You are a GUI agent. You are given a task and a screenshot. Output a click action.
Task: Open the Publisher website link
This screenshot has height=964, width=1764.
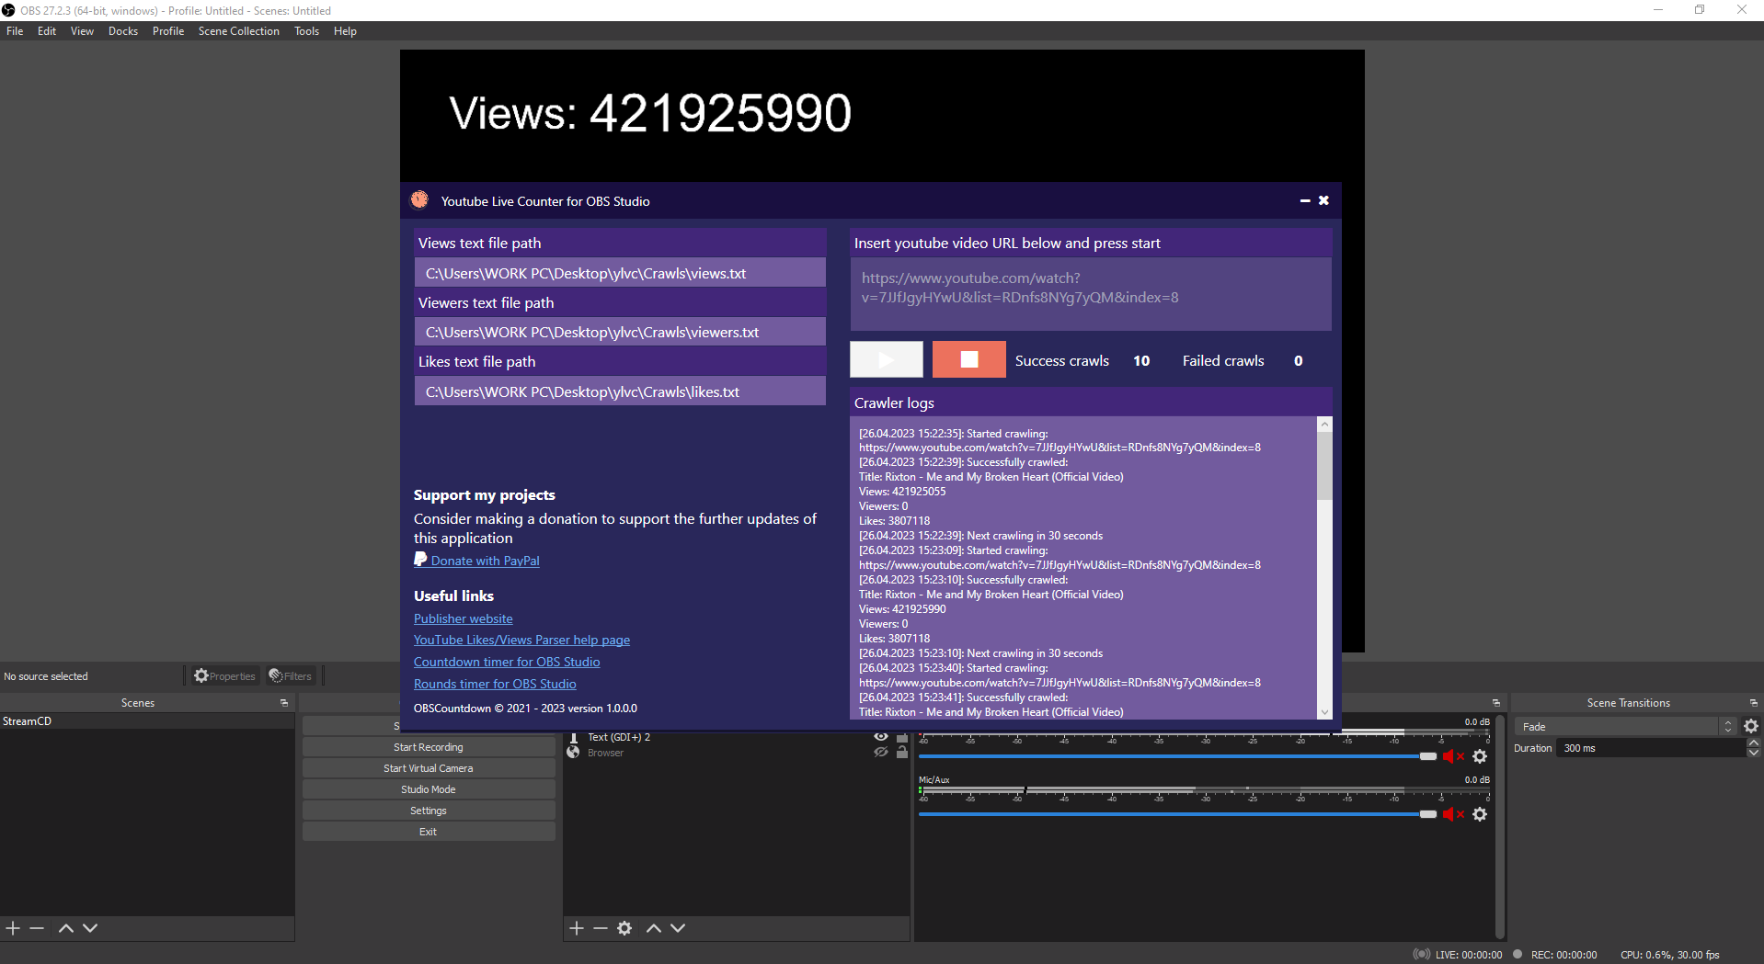(464, 618)
